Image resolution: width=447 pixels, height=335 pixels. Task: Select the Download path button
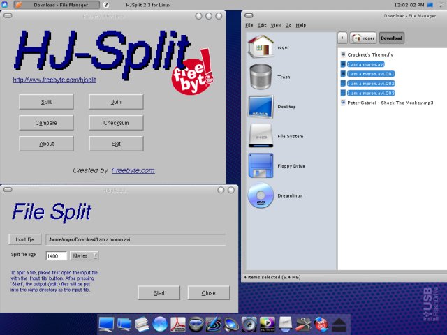point(391,38)
